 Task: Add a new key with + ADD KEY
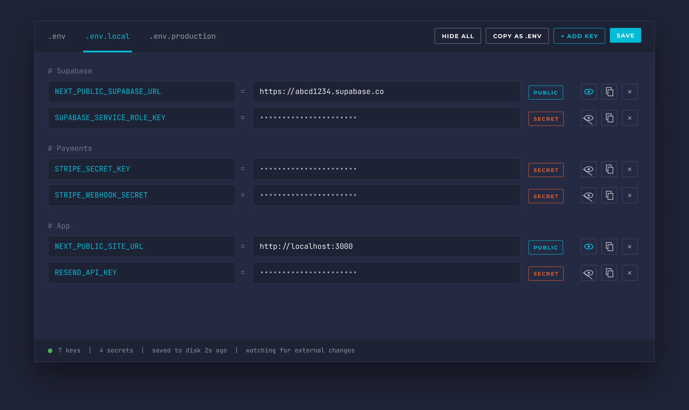579,36
